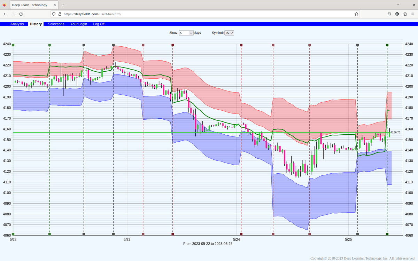
Task: Open the Firefox account menu
Action: [397, 14]
